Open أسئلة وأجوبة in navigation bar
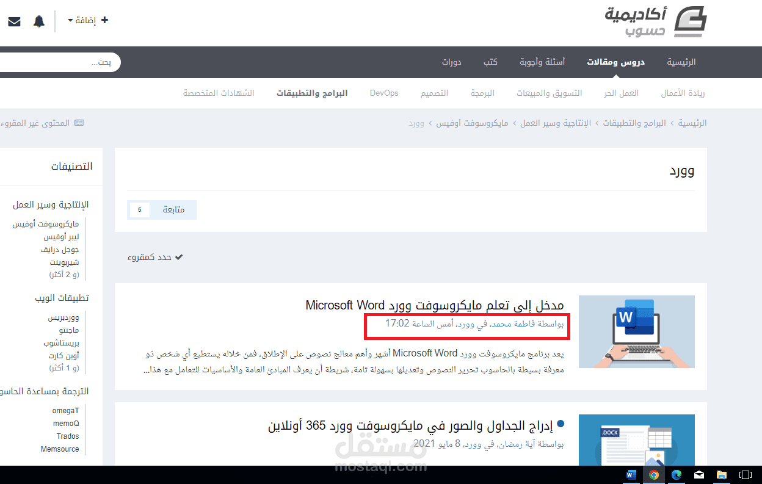 click(x=542, y=62)
